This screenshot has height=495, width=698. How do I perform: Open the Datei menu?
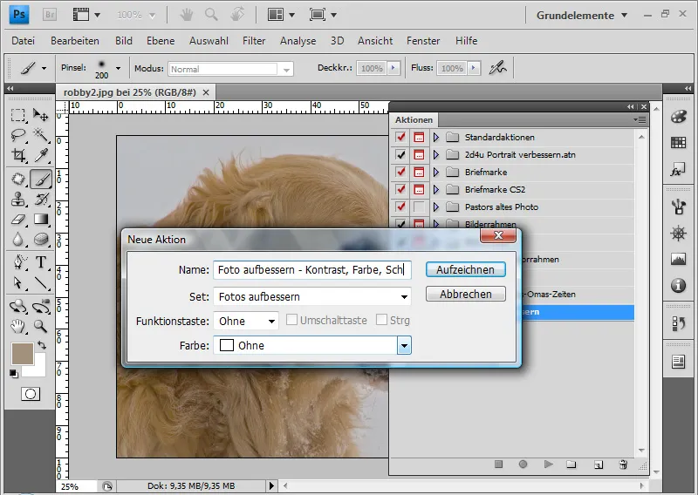pyautogui.click(x=24, y=41)
